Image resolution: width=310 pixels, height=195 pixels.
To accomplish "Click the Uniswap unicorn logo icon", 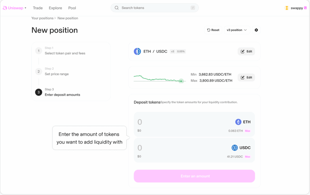I will coord(5,8).
